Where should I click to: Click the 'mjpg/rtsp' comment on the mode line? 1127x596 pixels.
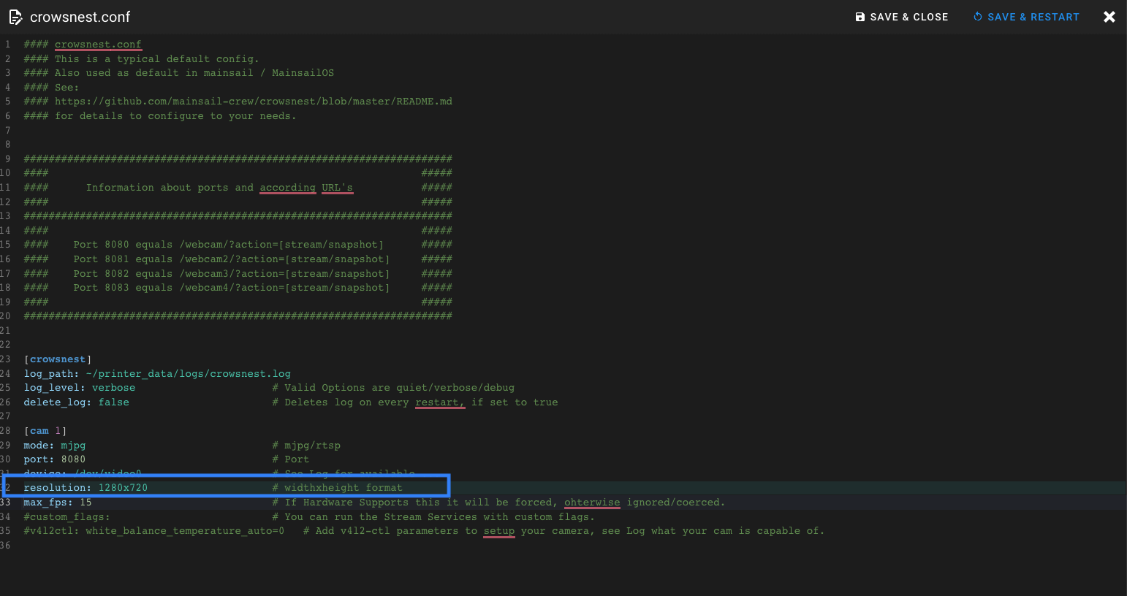(x=306, y=446)
